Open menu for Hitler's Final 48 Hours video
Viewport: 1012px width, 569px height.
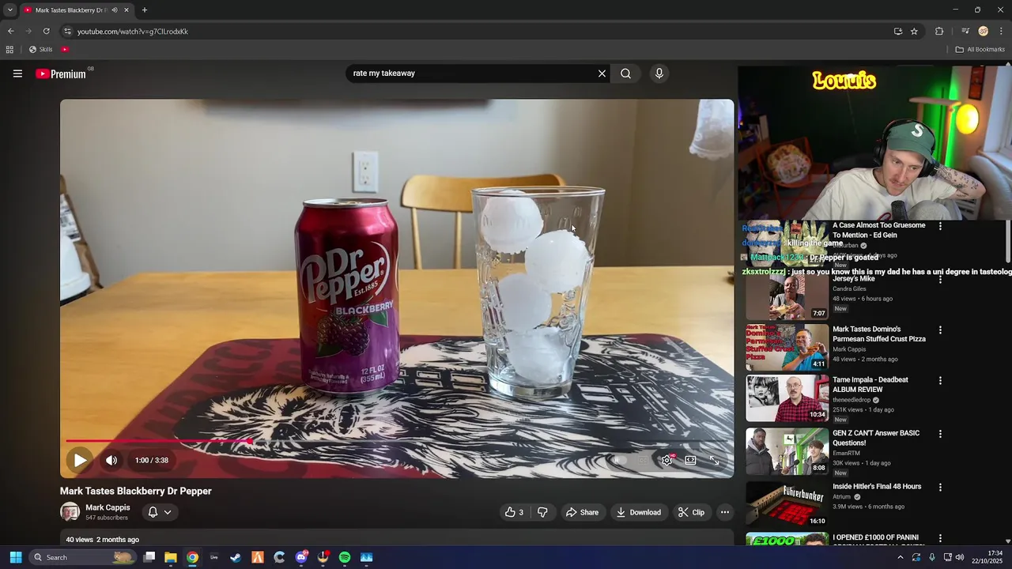point(940,488)
